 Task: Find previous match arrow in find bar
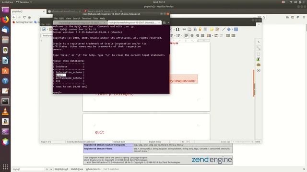pyautogui.click(x=47, y=169)
